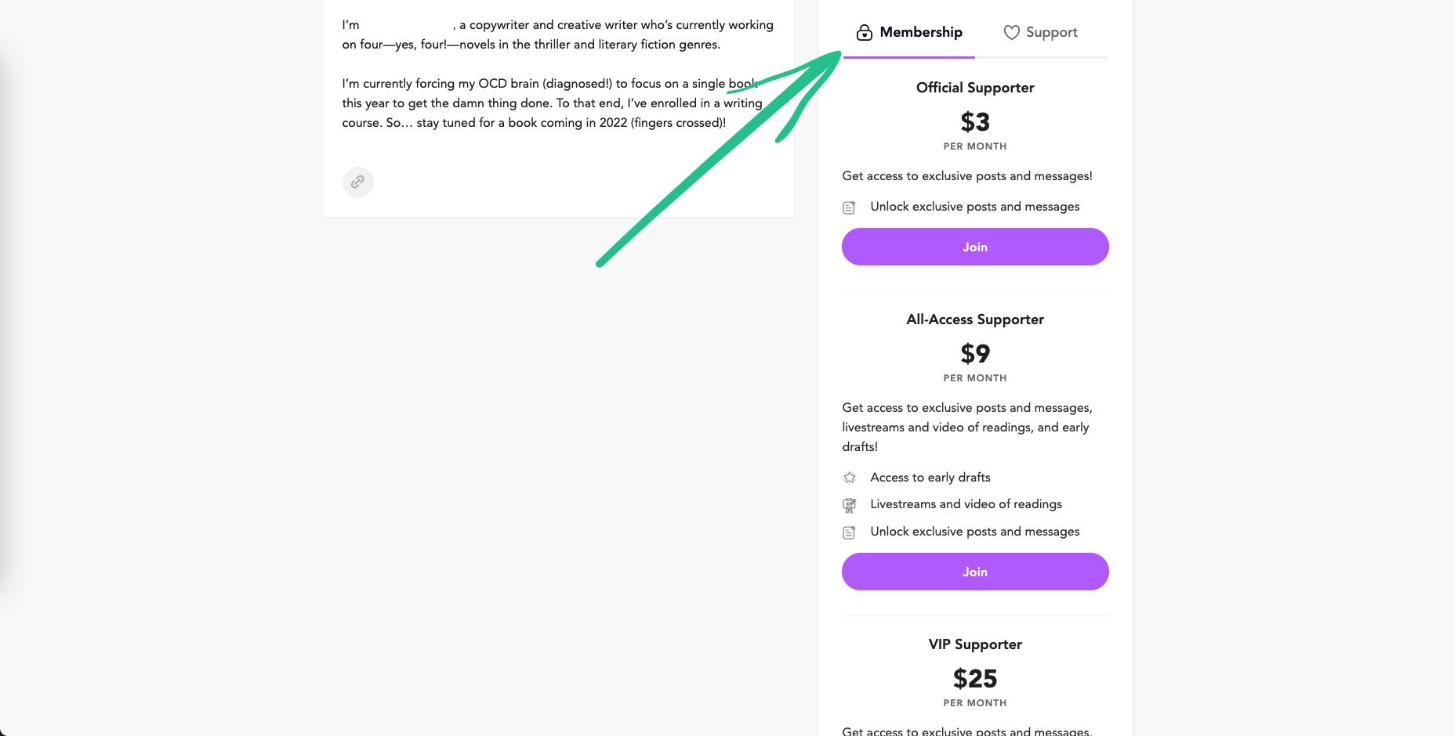Click the posts icon under Official Supporter
This screenshot has width=1454, height=736.
coord(849,207)
